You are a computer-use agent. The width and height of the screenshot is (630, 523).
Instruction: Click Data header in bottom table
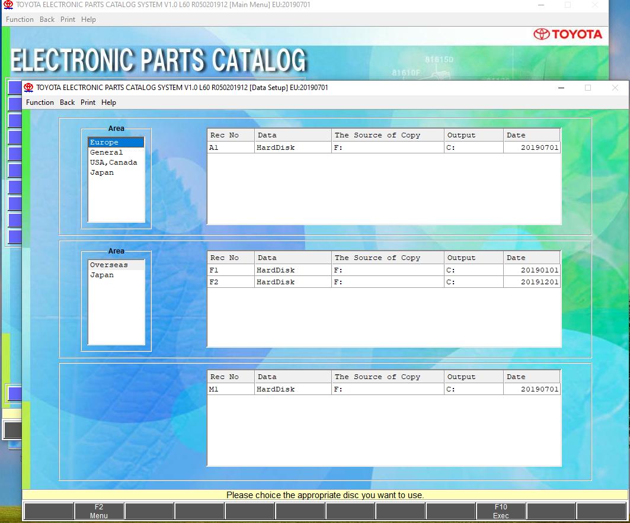tap(293, 377)
